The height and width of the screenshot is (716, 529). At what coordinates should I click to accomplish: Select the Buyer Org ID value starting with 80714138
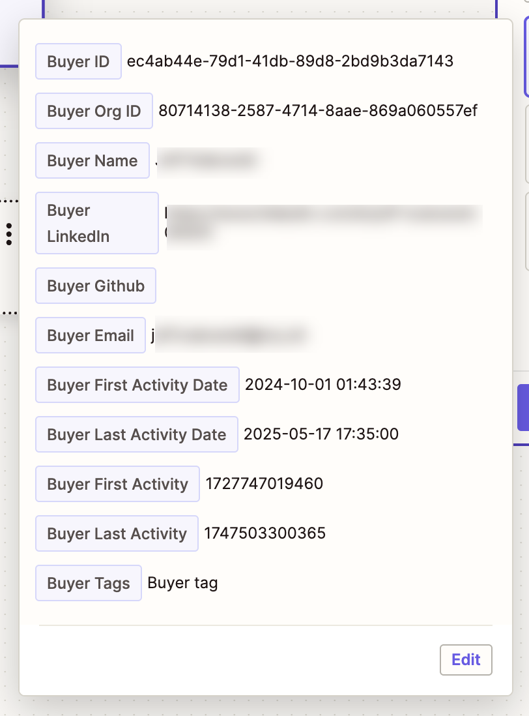tap(318, 111)
